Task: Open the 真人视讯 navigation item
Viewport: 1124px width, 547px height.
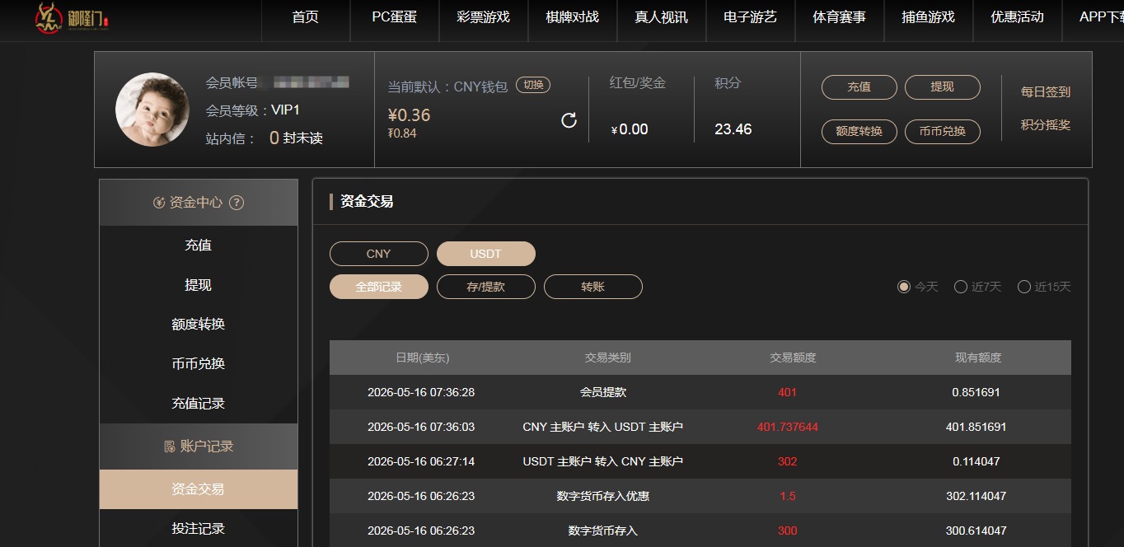Action: (x=662, y=17)
